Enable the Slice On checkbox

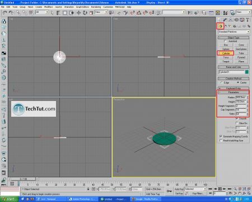point(237,123)
